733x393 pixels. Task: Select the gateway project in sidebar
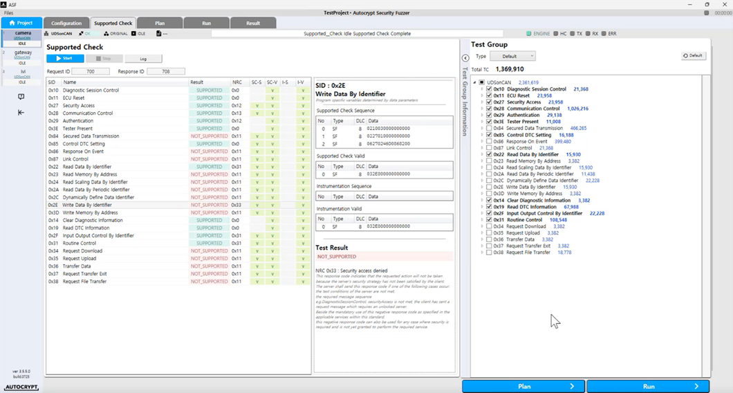tap(23, 54)
